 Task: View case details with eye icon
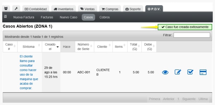[x=165, y=72]
